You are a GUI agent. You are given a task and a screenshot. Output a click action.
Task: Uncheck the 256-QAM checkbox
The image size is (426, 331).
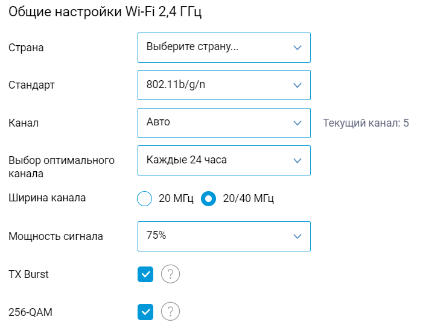145,312
